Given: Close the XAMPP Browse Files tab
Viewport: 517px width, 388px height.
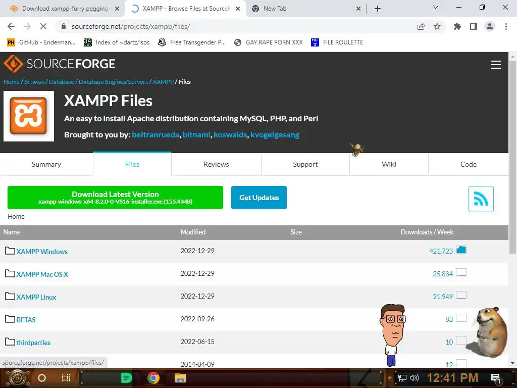Looking at the screenshot, I should click(238, 9).
